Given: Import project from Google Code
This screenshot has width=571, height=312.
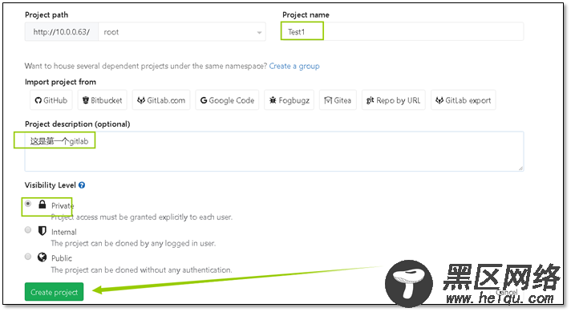Looking at the screenshot, I should point(227,100).
